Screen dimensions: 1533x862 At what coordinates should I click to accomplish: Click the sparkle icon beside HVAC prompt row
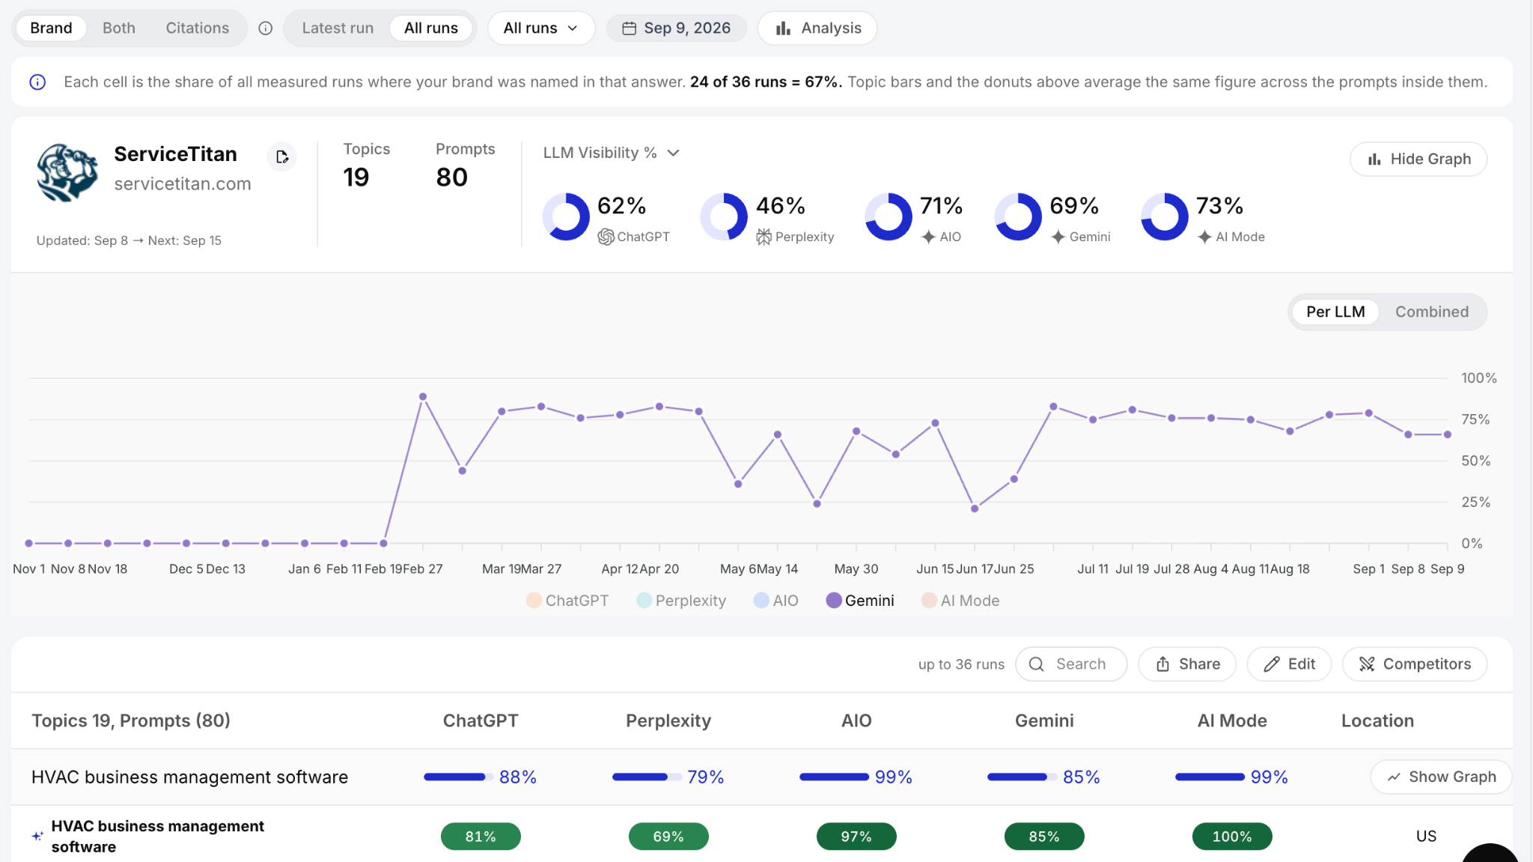37,836
